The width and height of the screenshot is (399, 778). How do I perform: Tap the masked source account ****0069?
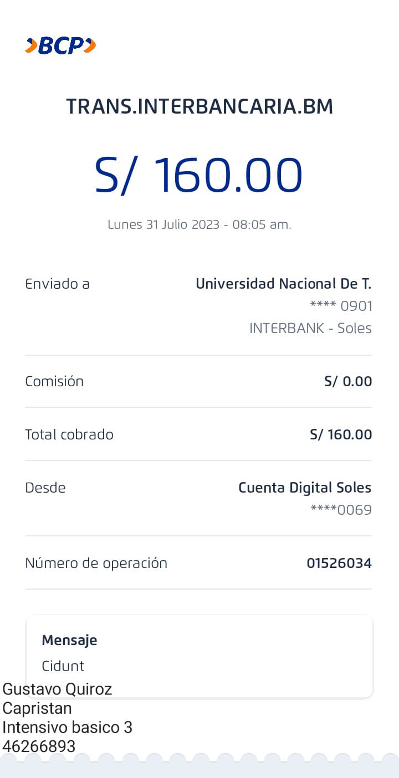[x=341, y=510]
